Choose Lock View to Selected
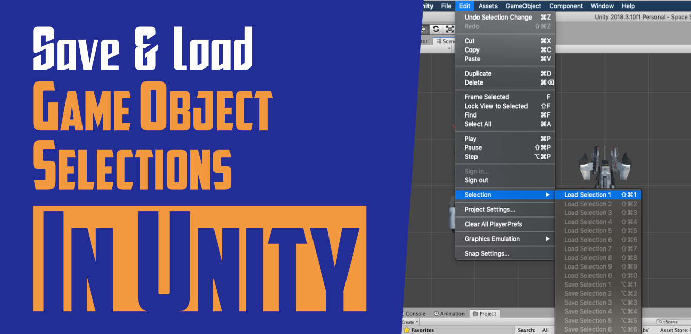 tap(505, 106)
